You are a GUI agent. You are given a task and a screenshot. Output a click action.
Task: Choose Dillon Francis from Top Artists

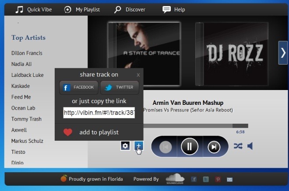point(27,53)
